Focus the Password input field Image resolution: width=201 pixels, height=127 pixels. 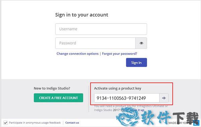coord(95,43)
